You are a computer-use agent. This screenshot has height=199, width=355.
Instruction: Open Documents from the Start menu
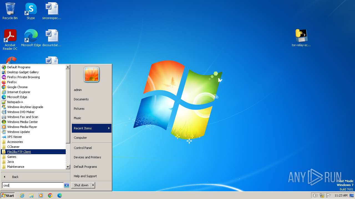click(92, 99)
